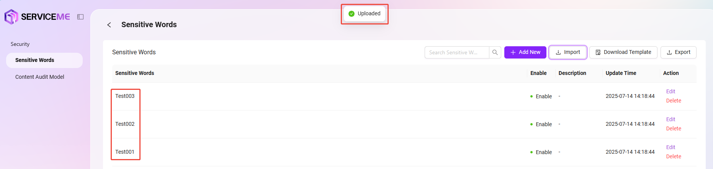Import a sensitive words file

click(568, 52)
